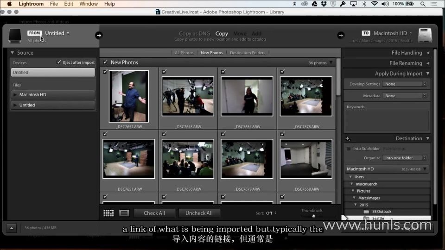Click the Check All button
This screenshot has height=250, width=445.
[x=154, y=213]
